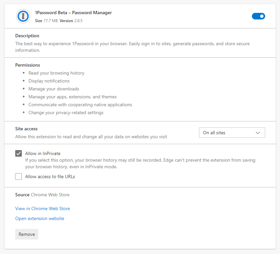The height and width of the screenshot is (254, 280).
Task: Click the "Read your browsing history" permission
Action: [x=56, y=73]
